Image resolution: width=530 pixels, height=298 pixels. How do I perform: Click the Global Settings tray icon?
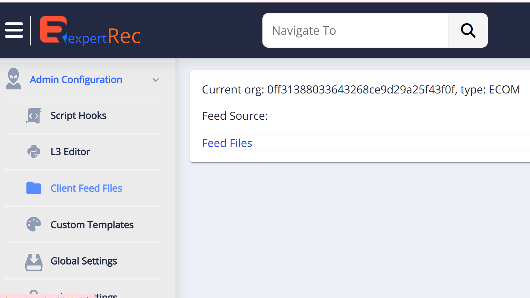tap(34, 262)
